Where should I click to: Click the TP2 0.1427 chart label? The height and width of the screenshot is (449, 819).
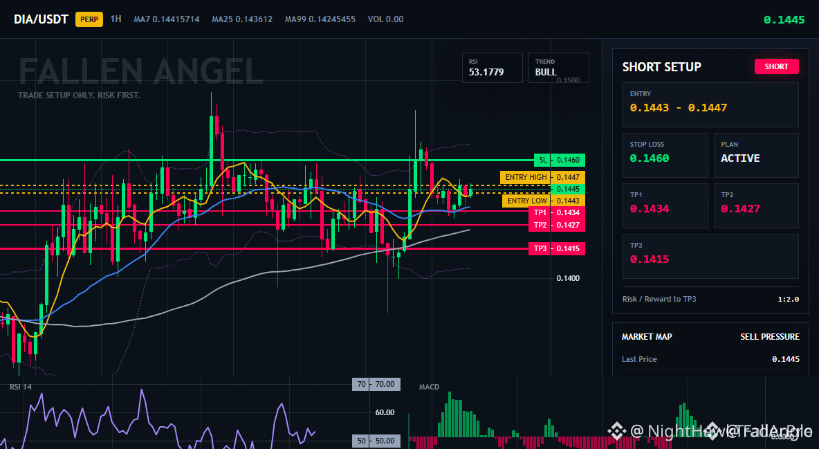click(557, 226)
